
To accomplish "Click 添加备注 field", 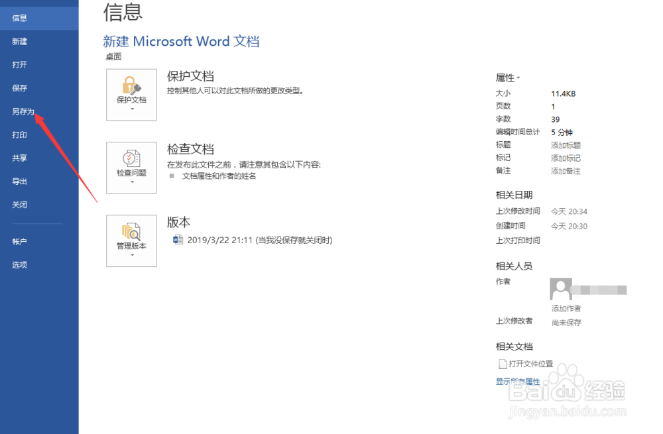I will click(x=566, y=171).
